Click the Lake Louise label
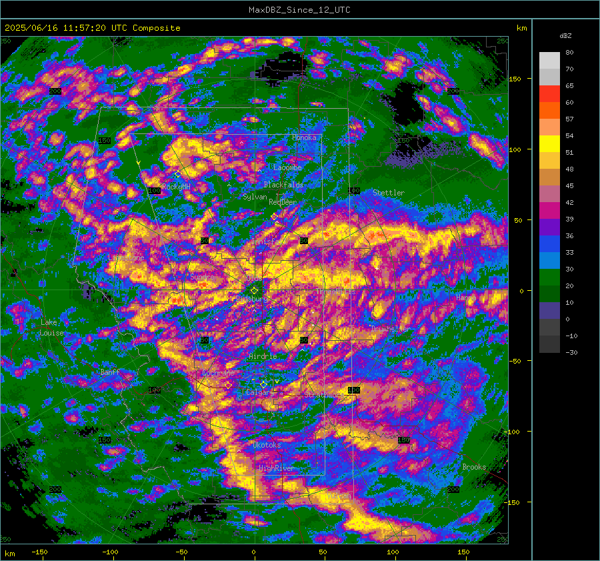 click(52, 328)
